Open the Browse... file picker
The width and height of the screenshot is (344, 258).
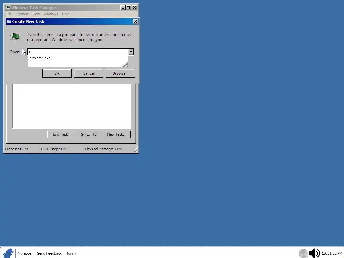121,73
